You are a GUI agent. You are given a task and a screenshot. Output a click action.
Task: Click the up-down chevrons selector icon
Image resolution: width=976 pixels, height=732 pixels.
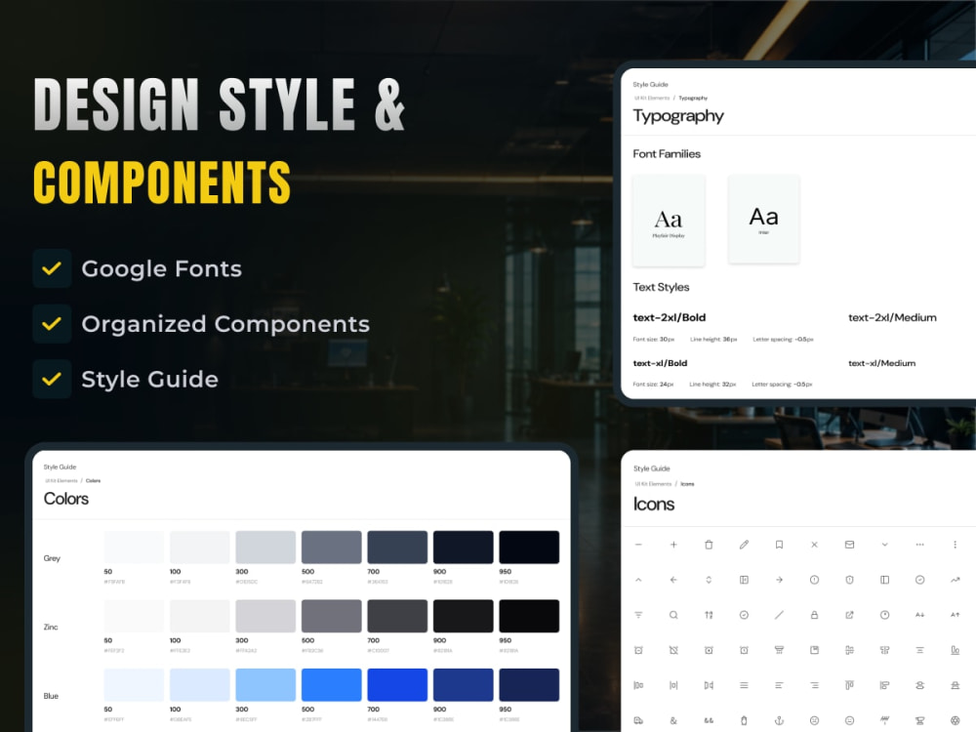(x=709, y=580)
